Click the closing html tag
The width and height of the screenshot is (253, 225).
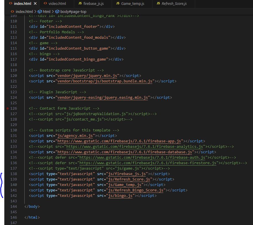[x=32, y=218]
